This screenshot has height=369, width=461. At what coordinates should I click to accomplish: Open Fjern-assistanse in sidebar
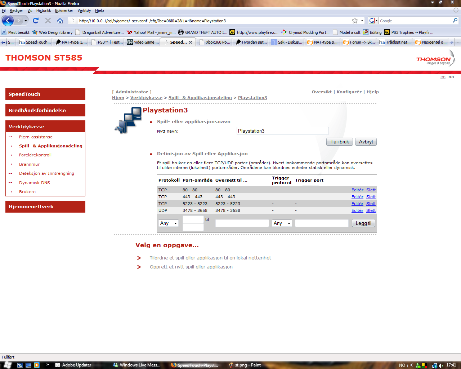pos(36,137)
